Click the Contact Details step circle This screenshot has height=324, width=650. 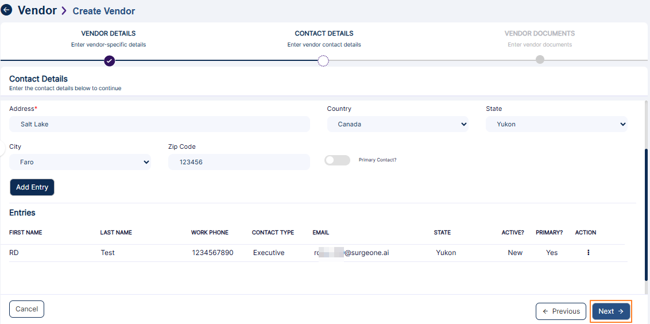323,61
